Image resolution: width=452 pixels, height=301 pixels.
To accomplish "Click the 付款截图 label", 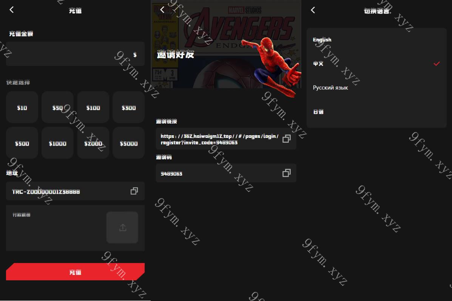I will (x=21, y=215).
